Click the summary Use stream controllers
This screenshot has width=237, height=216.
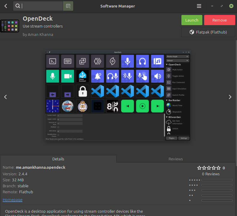pyautogui.click(x=43, y=26)
